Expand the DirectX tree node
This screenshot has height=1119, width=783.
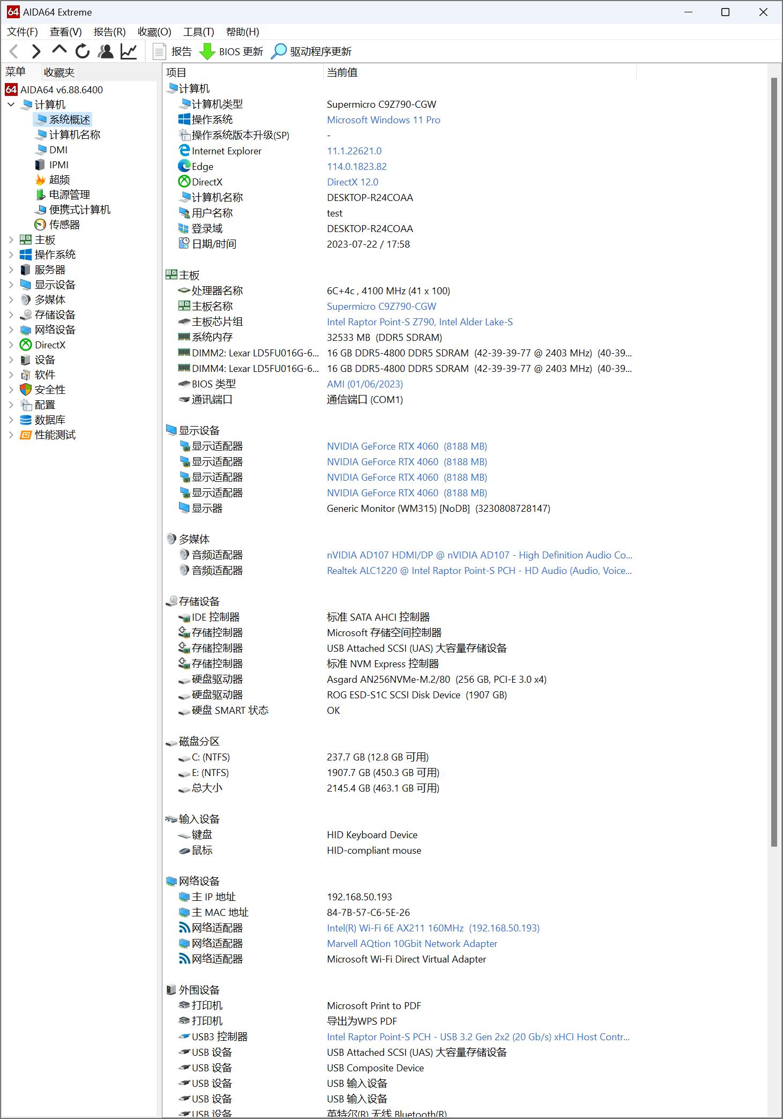coord(11,345)
